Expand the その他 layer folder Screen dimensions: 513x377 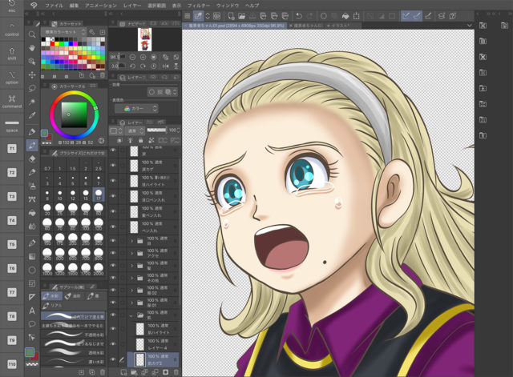131,278
